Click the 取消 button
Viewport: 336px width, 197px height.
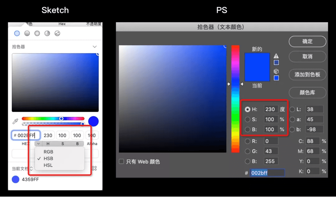pyautogui.click(x=307, y=57)
